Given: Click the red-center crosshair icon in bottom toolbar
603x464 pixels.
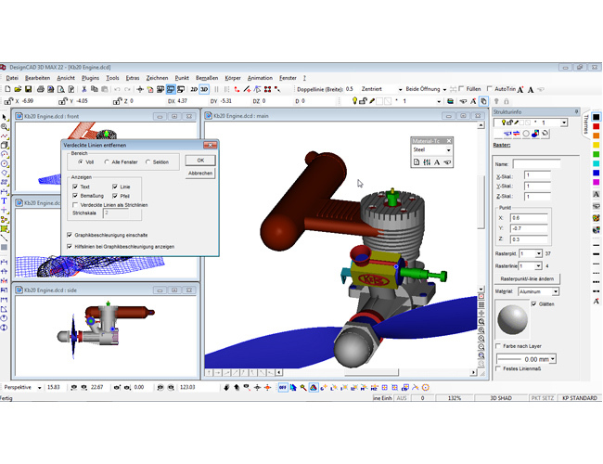Looking at the screenshot, I should tap(268, 387).
